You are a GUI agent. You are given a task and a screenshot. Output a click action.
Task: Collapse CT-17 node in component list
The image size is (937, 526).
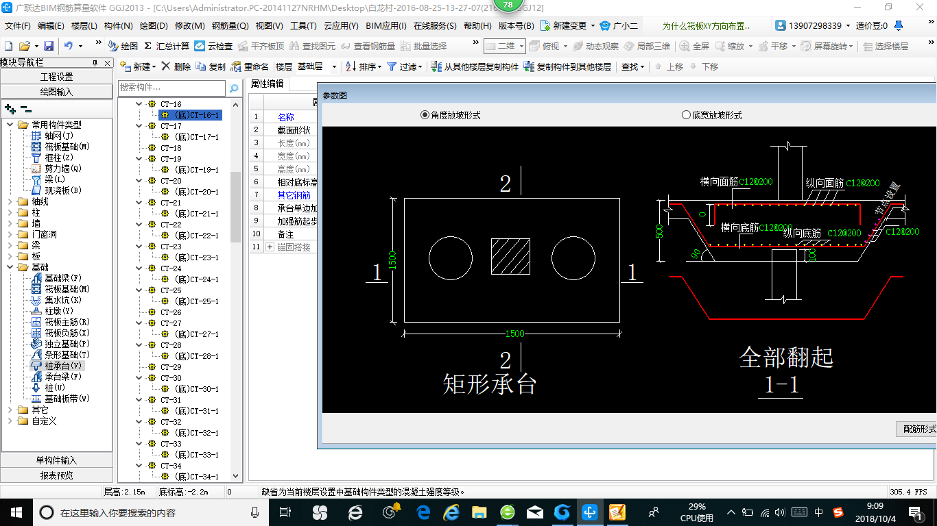(139, 126)
